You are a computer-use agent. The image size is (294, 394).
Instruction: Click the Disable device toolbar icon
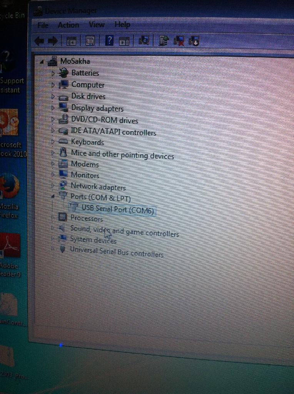[x=194, y=41]
